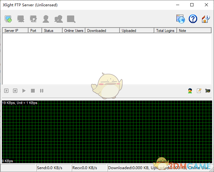Open the Help question mark icon
Screen dimensions: 214x172
click(x=193, y=19)
